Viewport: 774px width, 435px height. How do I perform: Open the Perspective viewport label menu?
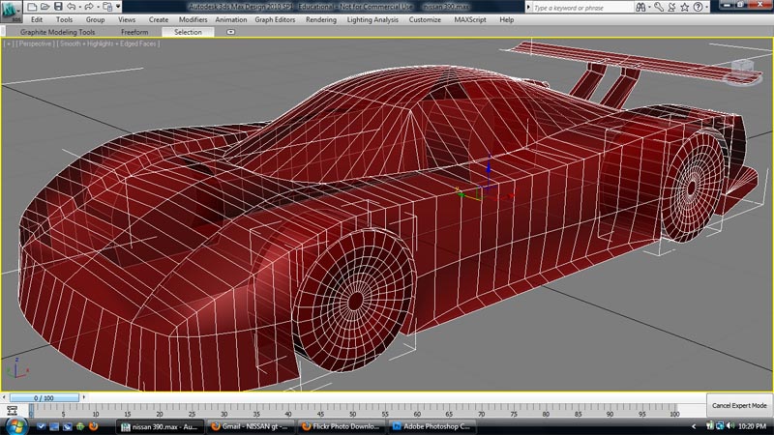34,43
